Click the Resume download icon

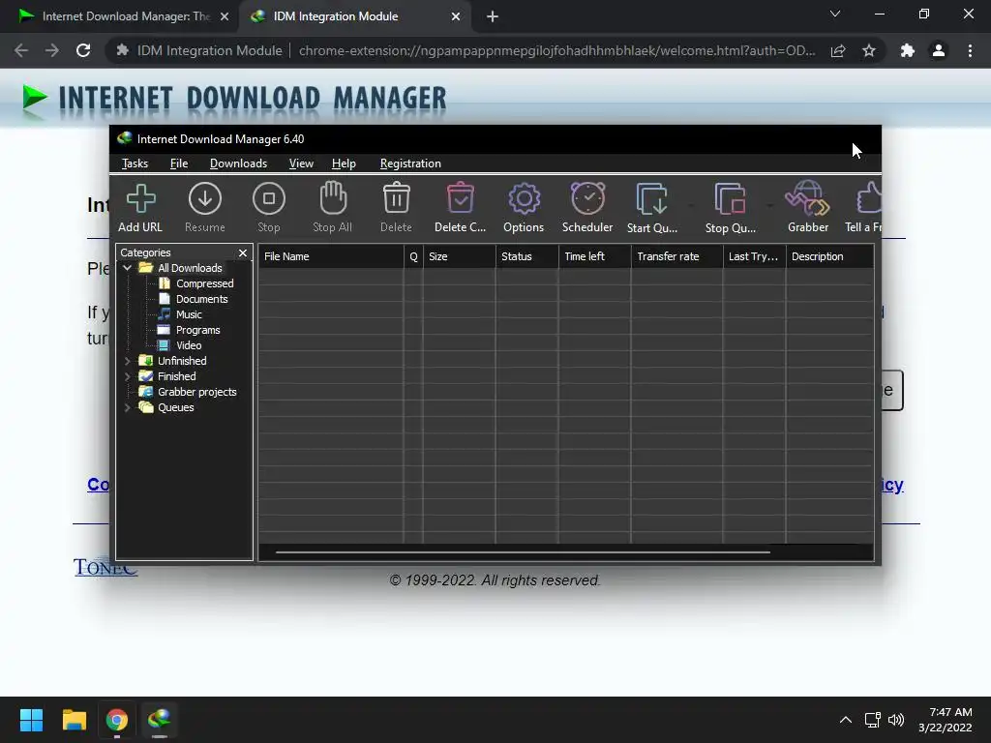click(x=205, y=199)
